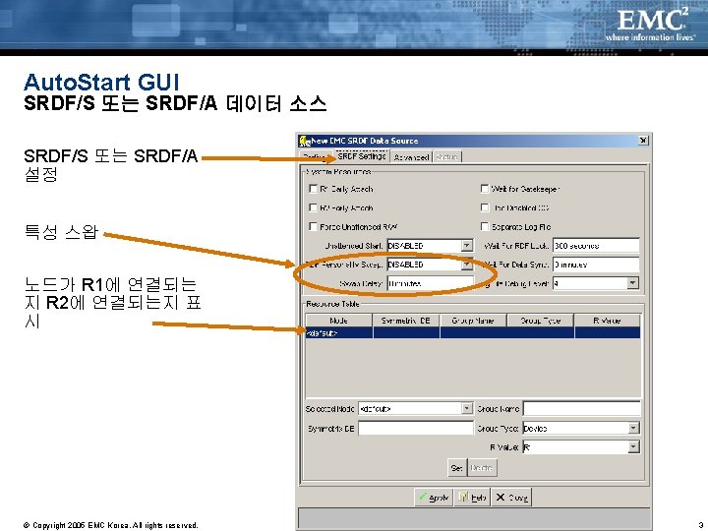The image size is (708, 531).
Task: Close the New EMC SRDF Data Source dialog
Action: click(x=643, y=141)
